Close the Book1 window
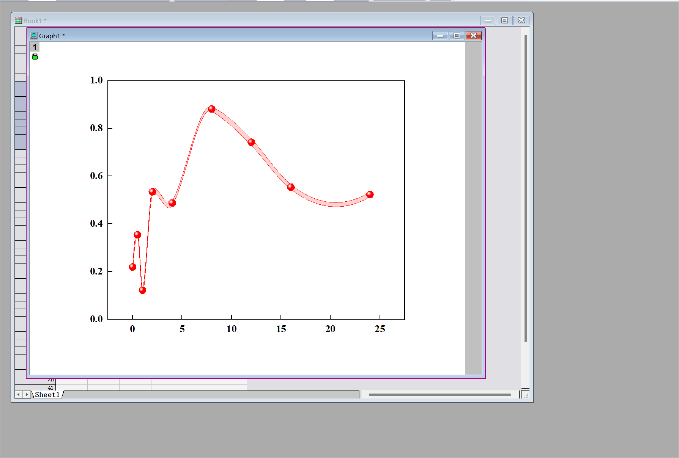 pyautogui.click(x=521, y=20)
